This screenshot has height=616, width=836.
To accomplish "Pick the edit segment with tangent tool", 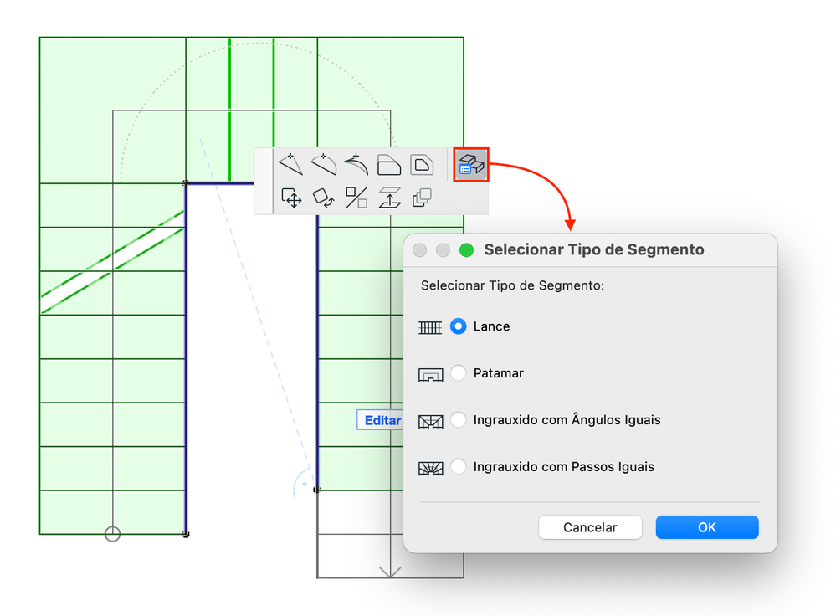I will coord(356,164).
